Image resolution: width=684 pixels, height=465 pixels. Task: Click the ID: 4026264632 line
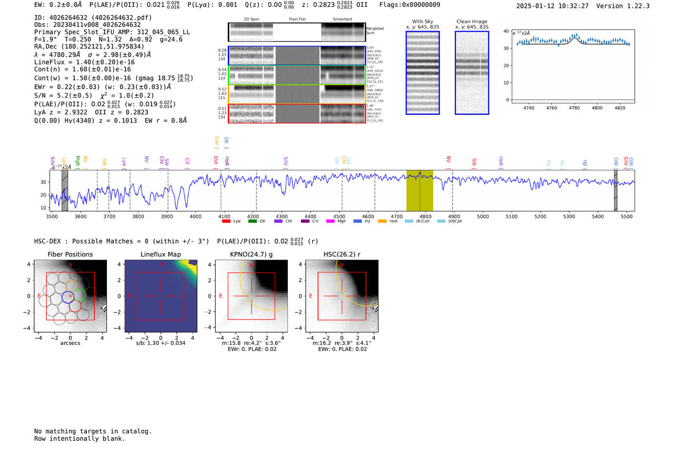click(93, 18)
